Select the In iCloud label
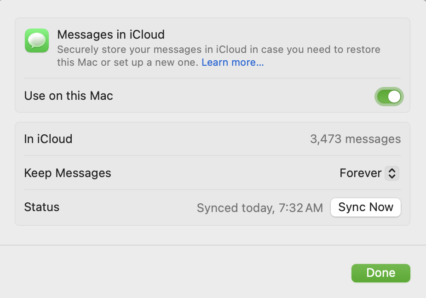426x298 pixels. pyautogui.click(x=48, y=139)
